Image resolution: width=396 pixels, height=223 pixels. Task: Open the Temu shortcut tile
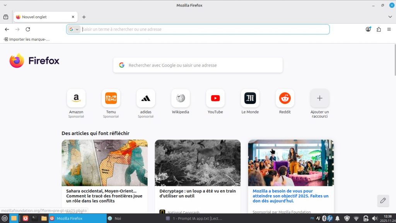[x=111, y=98]
